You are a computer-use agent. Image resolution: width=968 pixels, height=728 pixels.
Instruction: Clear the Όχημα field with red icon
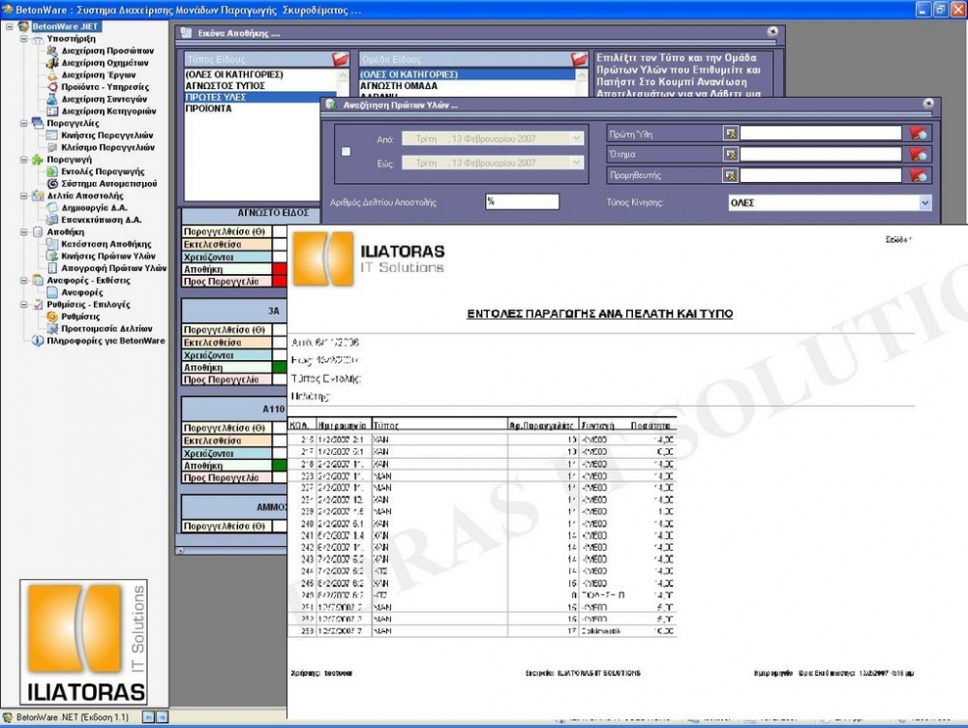[918, 154]
